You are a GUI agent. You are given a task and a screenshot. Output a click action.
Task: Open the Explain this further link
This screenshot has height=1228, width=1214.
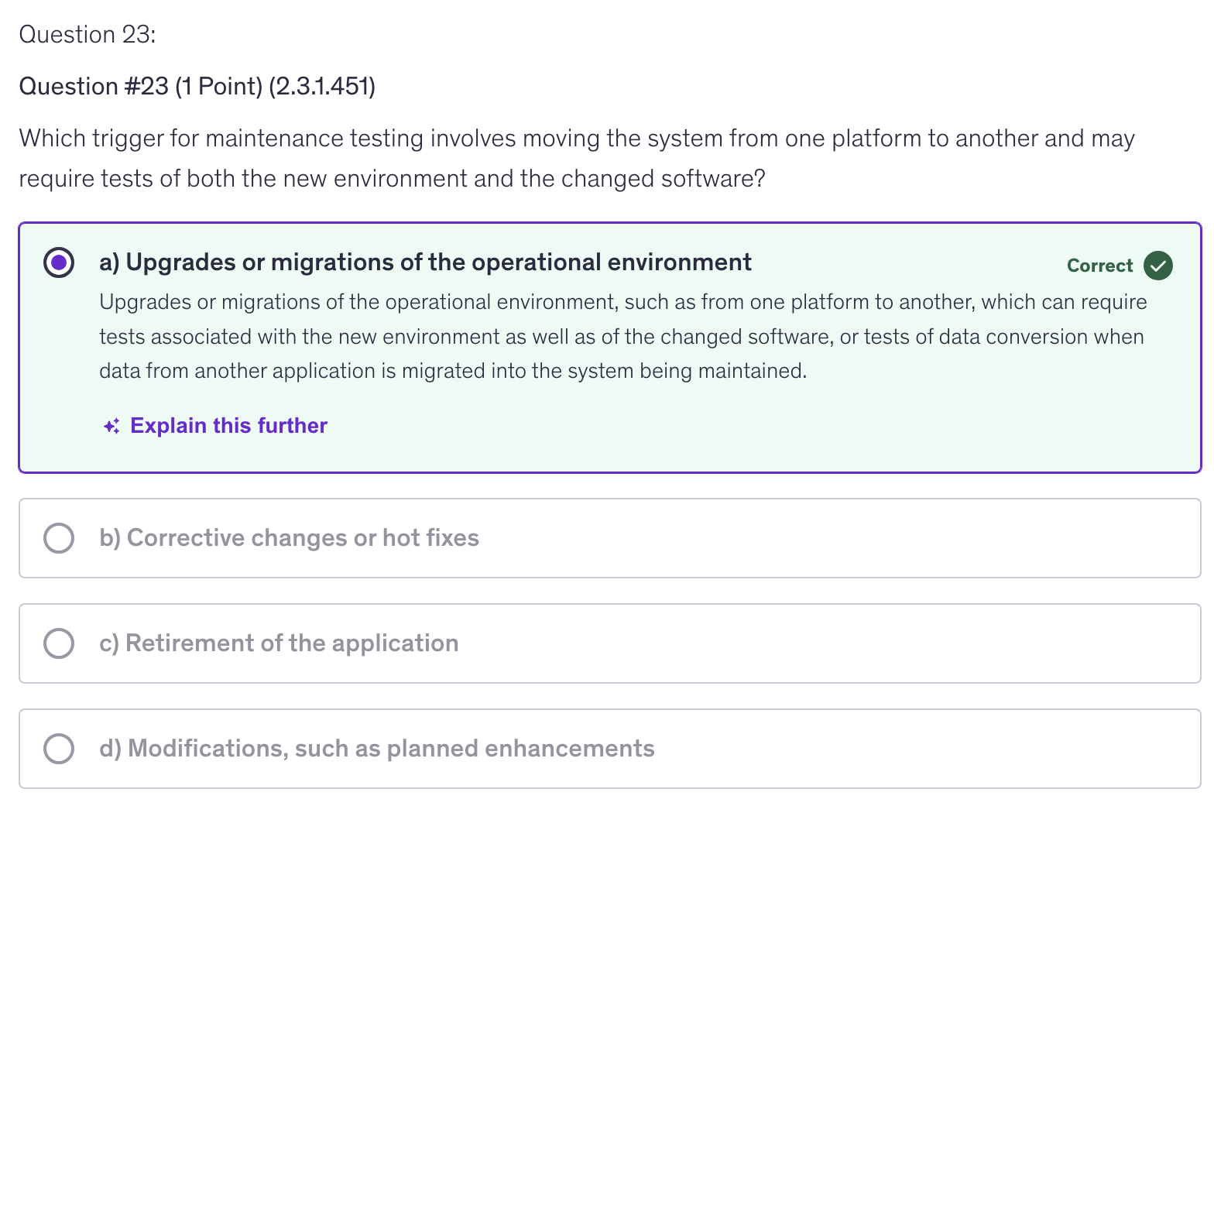tap(228, 427)
